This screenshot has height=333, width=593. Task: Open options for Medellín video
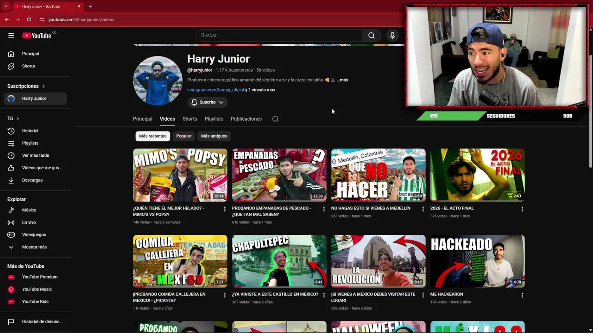(x=423, y=209)
